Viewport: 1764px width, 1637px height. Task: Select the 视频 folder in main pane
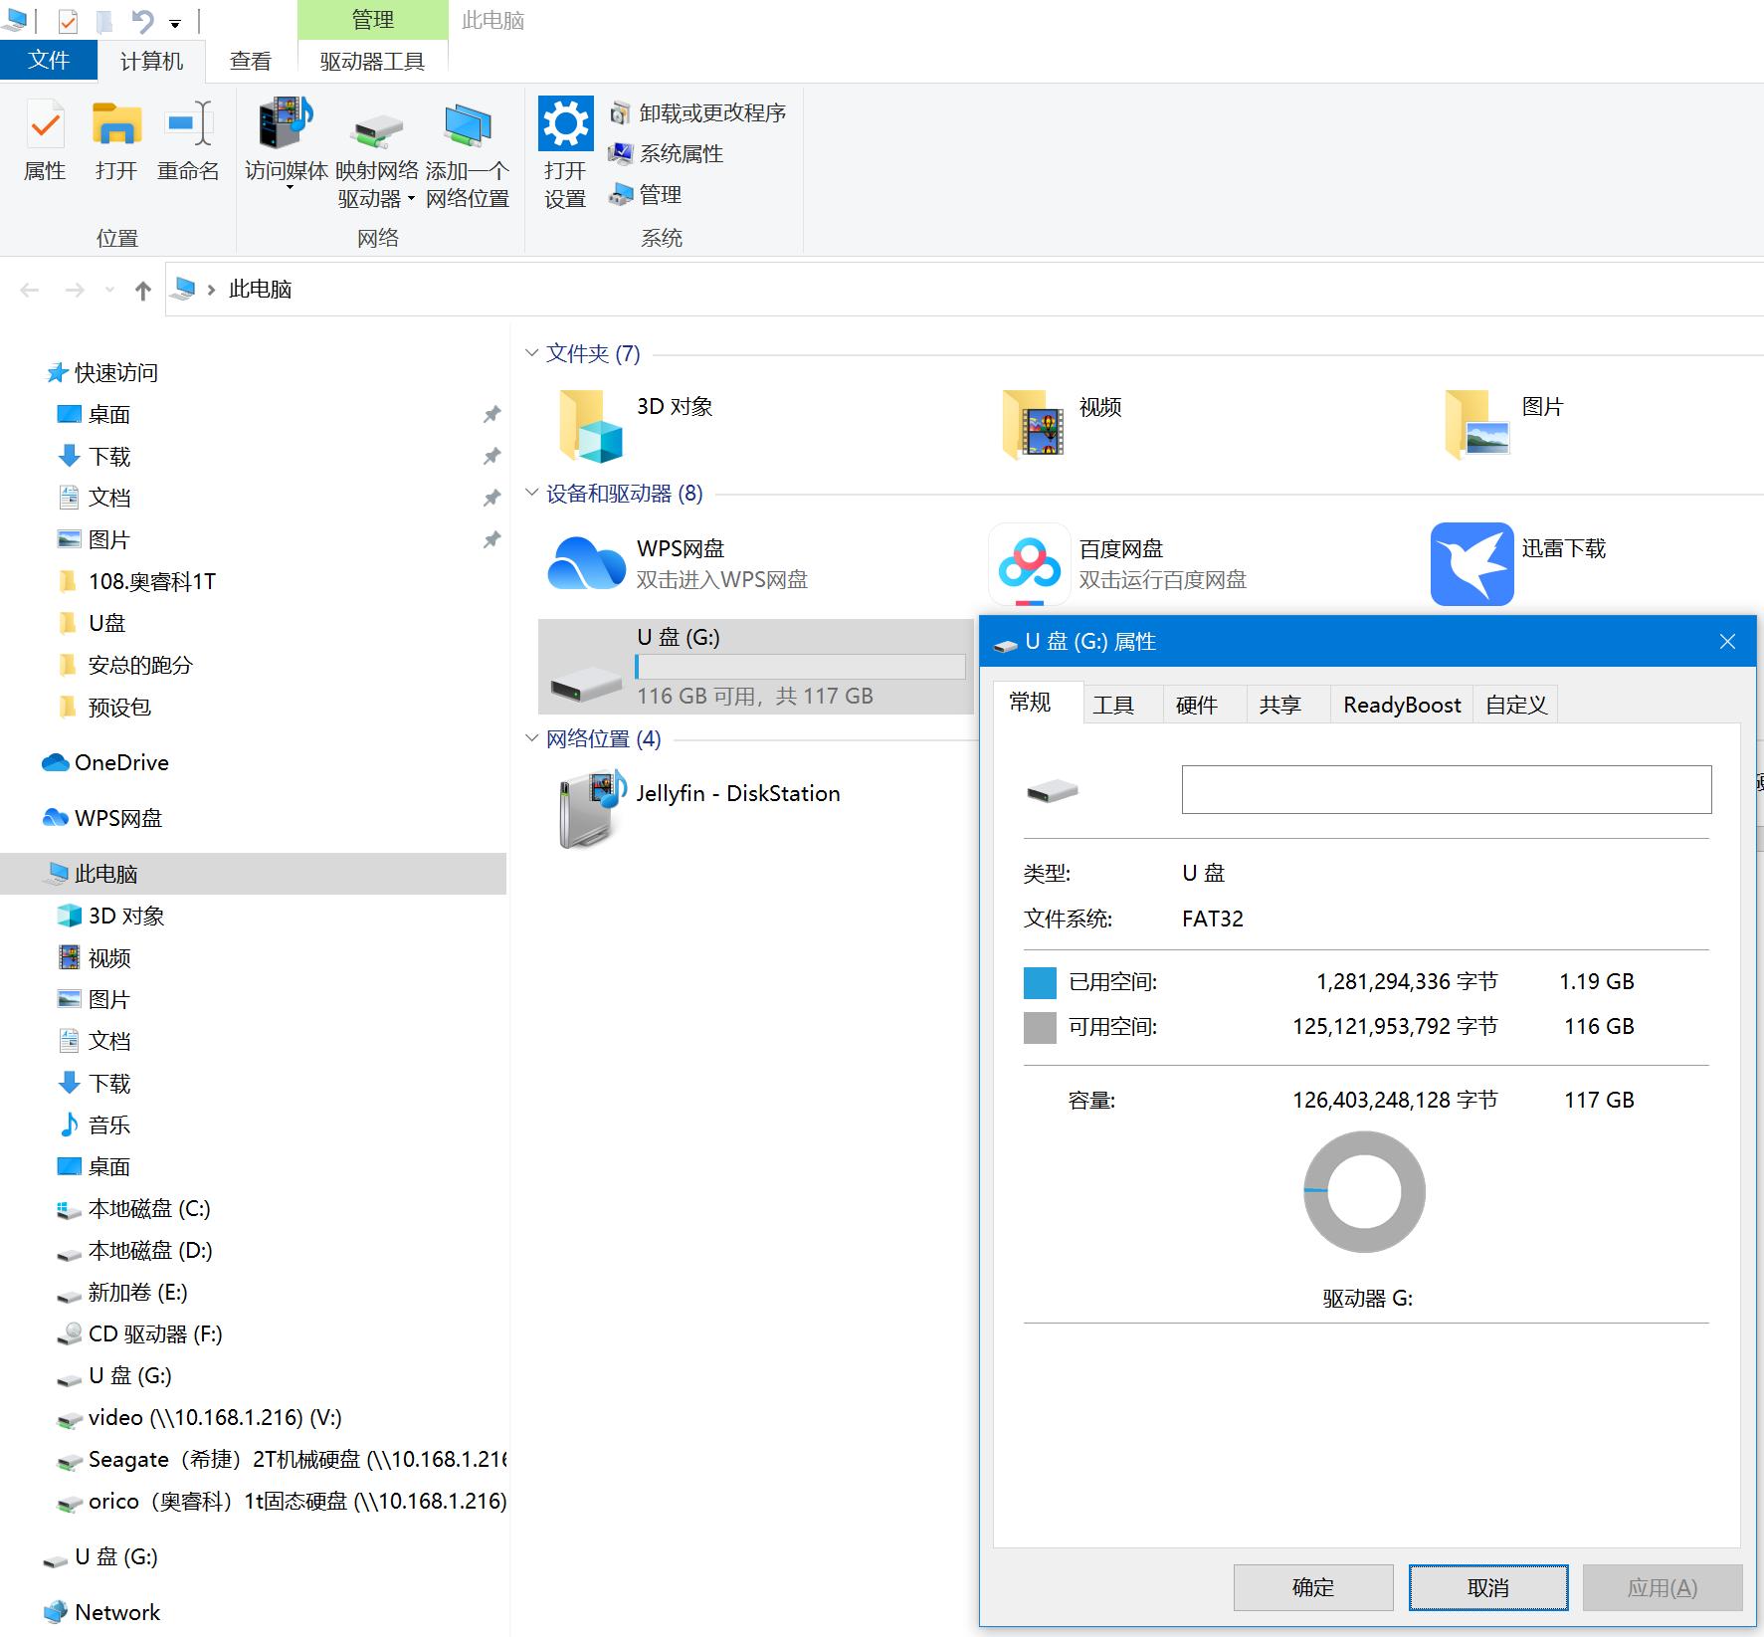pyautogui.click(x=1063, y=425)
